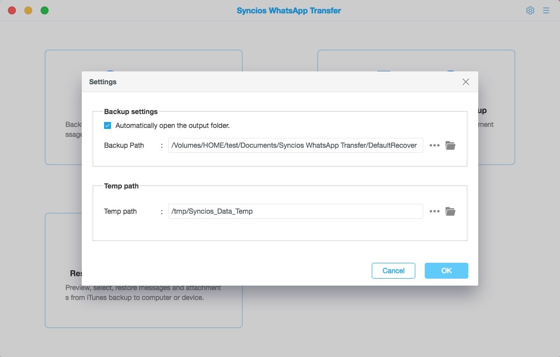Open folder icon next to Backup Path
The width and height of the screenshot is (560, 357).
450,145
